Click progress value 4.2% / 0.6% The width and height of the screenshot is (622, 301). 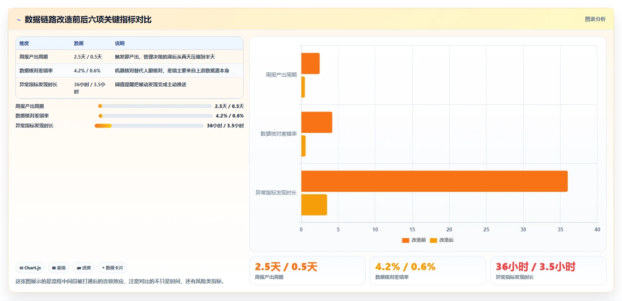230,116
